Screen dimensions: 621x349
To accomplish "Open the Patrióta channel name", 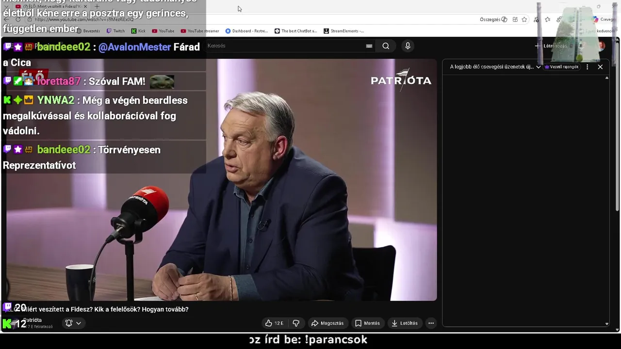I will pos(33,320).
